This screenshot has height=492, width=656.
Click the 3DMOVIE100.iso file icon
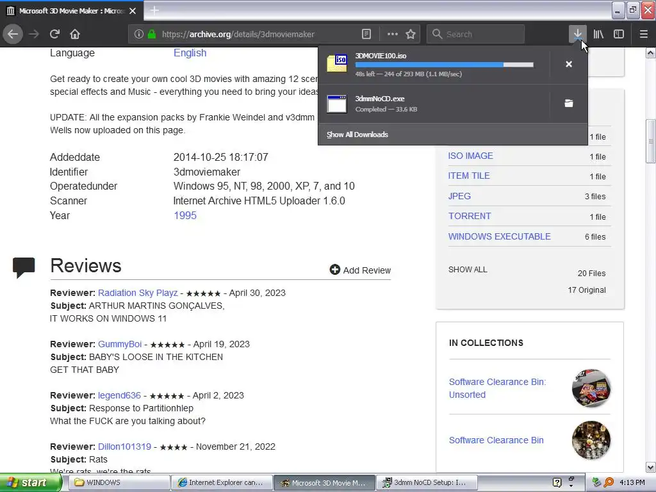point(337,63)
